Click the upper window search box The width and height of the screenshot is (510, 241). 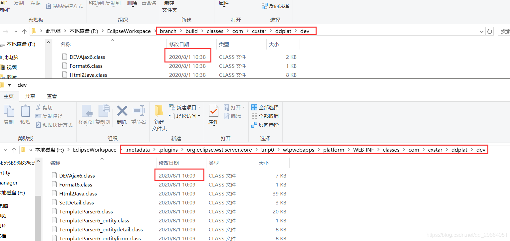click(x=504, y=31)
